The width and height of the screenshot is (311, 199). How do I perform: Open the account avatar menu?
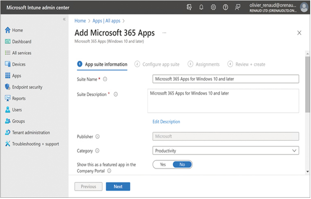(x=304, y=8)
